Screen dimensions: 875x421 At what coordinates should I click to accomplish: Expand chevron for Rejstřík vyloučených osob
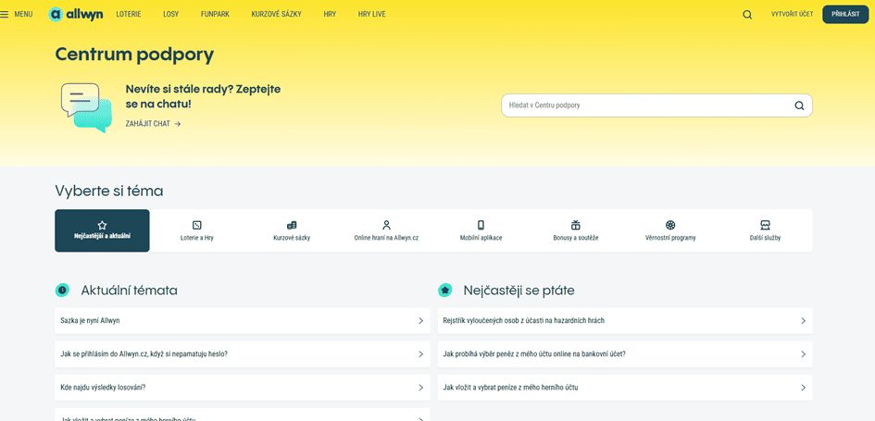[x=803, y=321]
